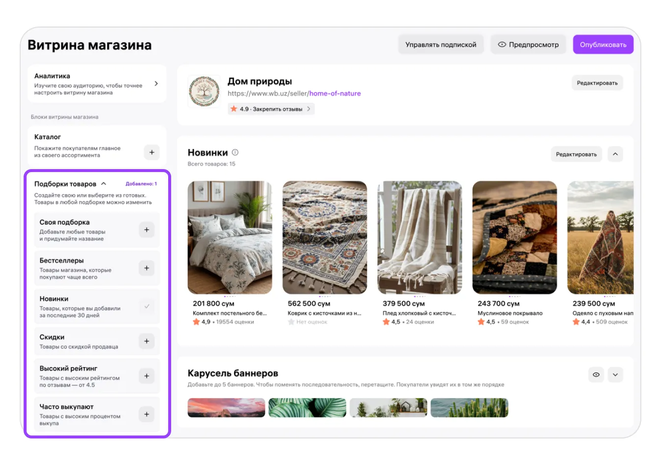Expand the Карусель баннеров block
This screenshot has width=661, height=465.
coord(615,375)
